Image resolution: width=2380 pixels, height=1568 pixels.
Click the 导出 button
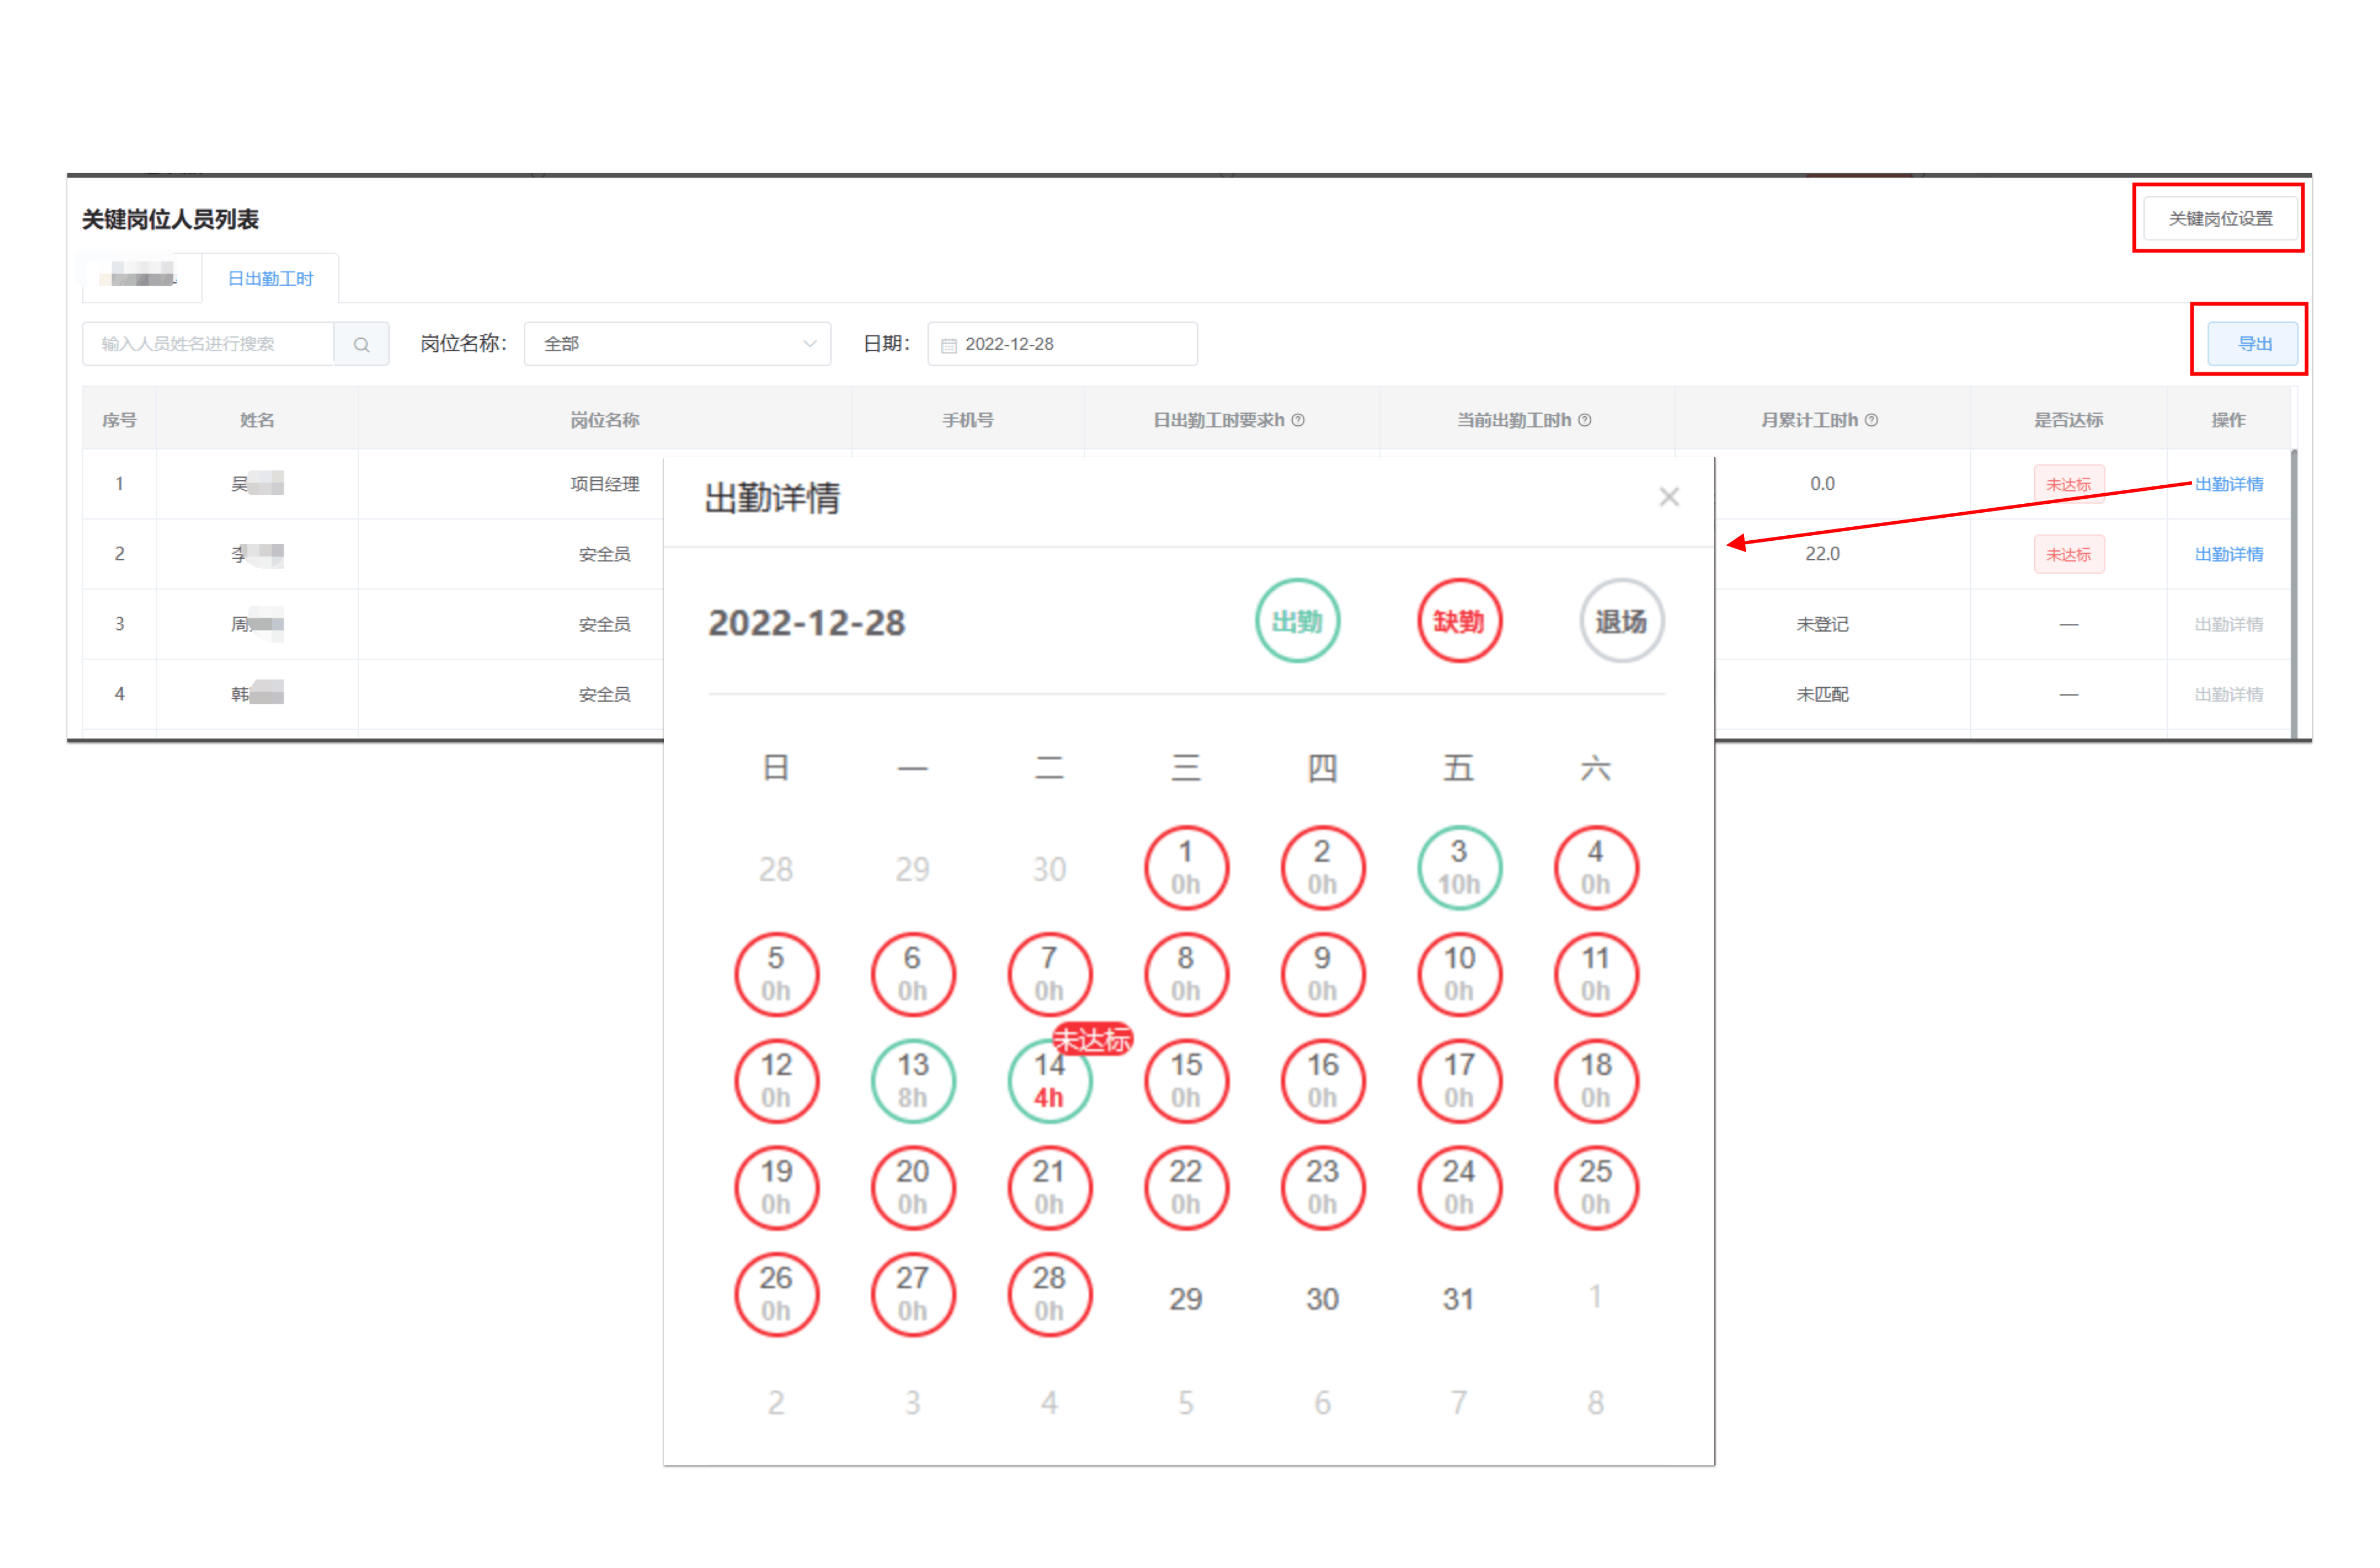click(x=2253, y=344)
